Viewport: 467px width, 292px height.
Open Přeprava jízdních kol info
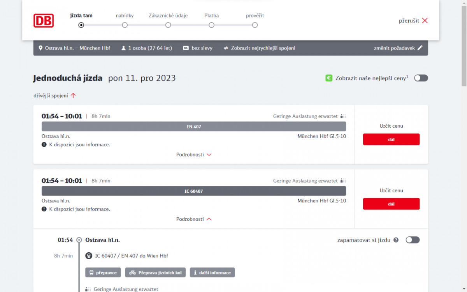pyautogui.click(x=155, y=273)
